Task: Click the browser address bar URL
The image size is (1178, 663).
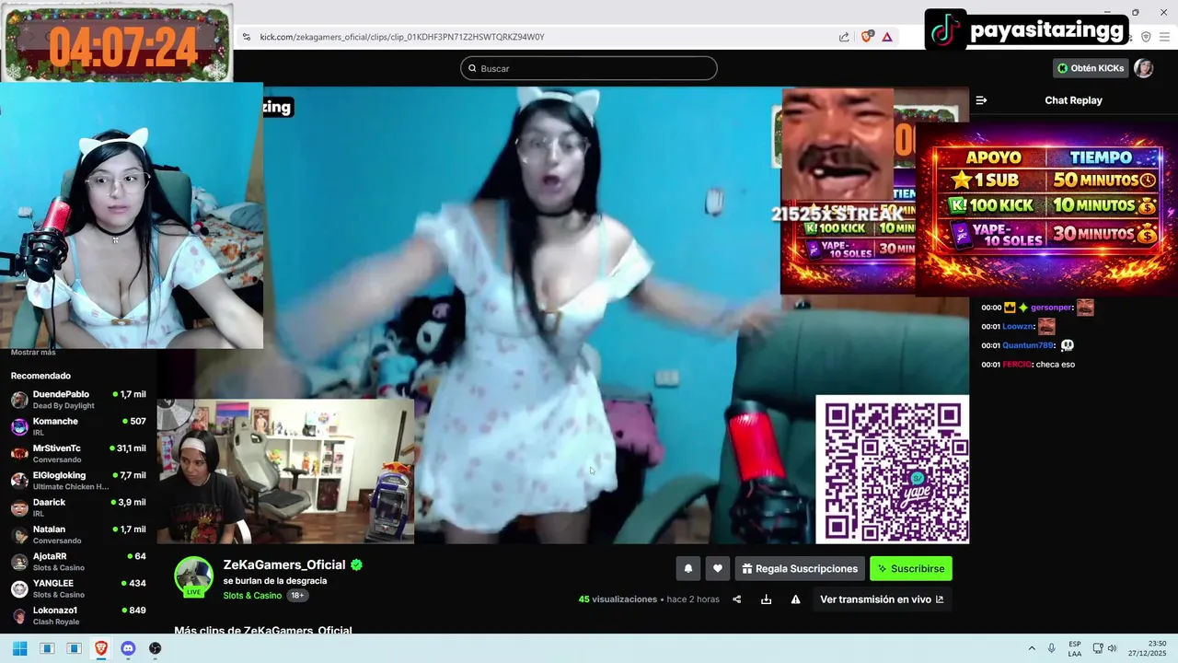Action: pyautogui.click(x=402, y=37)
